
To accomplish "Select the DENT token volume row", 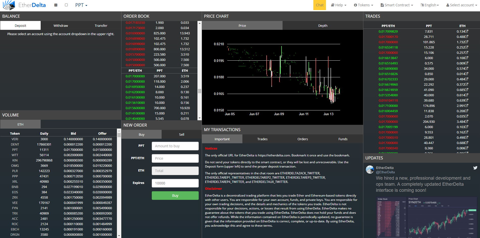I will click(59, 144).
